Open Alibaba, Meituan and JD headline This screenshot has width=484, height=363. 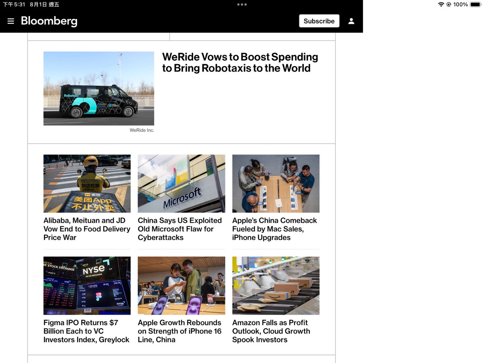point(87,229)
